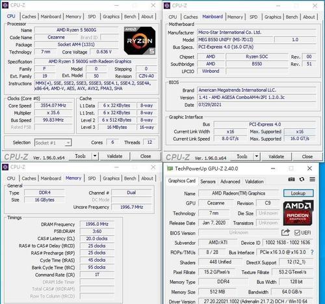Click the CPU-Z app icon in top-left window title
Image resolution: width=325 pixels, height=304 pixels.
coord(5,5)
